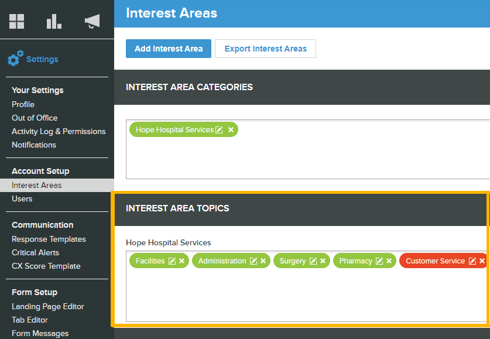Click the Add Interest Area button
The width and height of the screenshot is (490, 339).
[169, 49]
